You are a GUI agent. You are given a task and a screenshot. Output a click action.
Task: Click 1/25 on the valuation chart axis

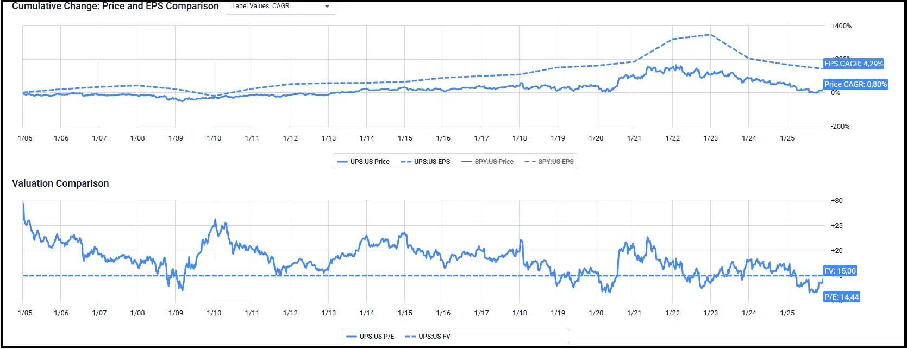787,313
